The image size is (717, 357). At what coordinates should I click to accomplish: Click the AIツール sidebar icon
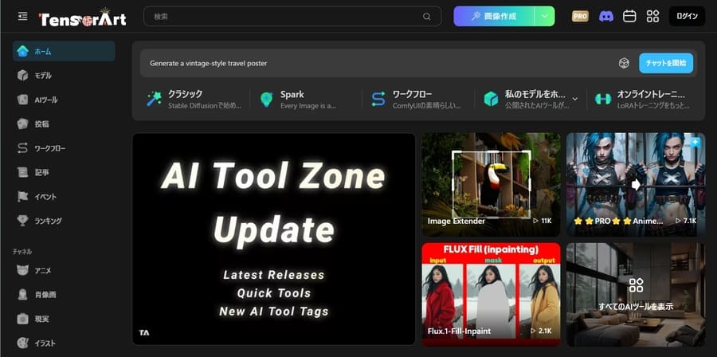22,100
